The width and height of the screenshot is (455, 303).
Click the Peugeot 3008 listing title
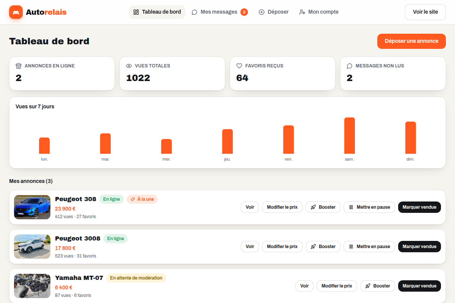pos(78,239)
